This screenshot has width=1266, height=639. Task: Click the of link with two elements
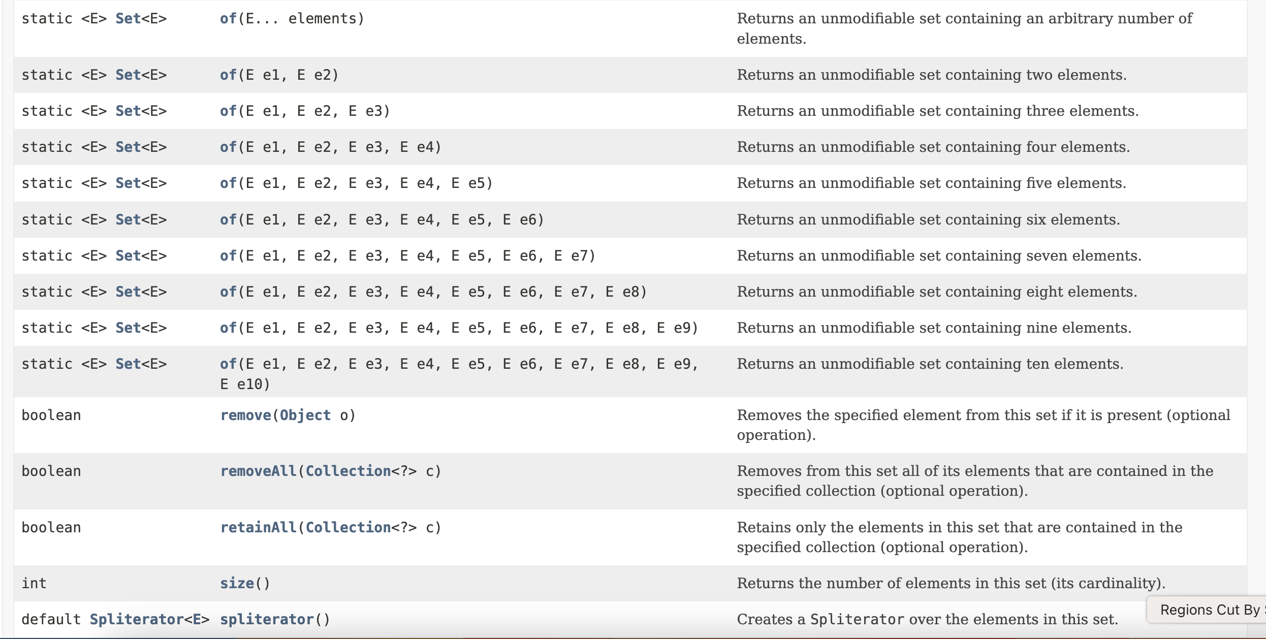(x=228, y=75)
